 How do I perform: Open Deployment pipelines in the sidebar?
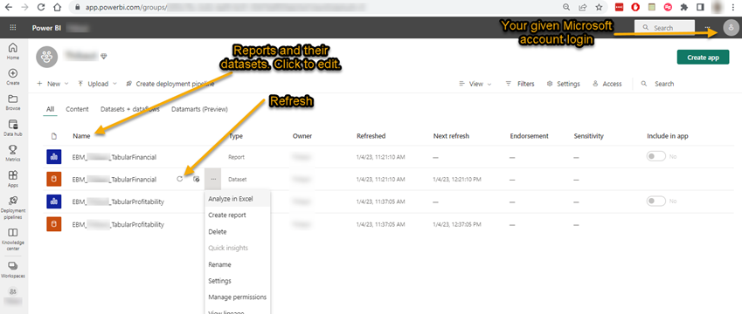click(x=13, y=208)
